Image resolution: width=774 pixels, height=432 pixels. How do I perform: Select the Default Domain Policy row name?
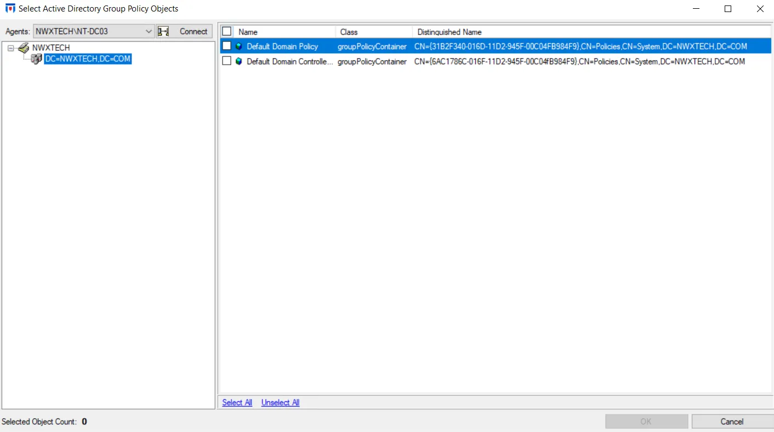point(282,47)
